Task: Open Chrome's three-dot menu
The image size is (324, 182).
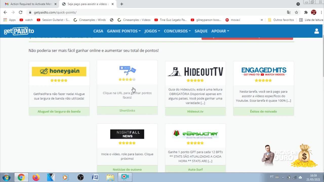Action: (321, 12)
